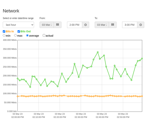Click the '02:00:00 PM' time axis label

pos(18,117)
